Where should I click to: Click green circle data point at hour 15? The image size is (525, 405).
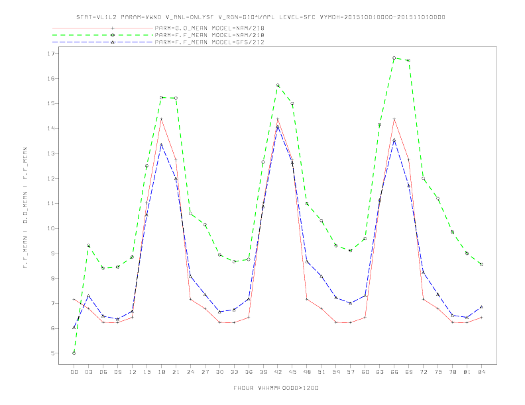[x=146, y=165]
